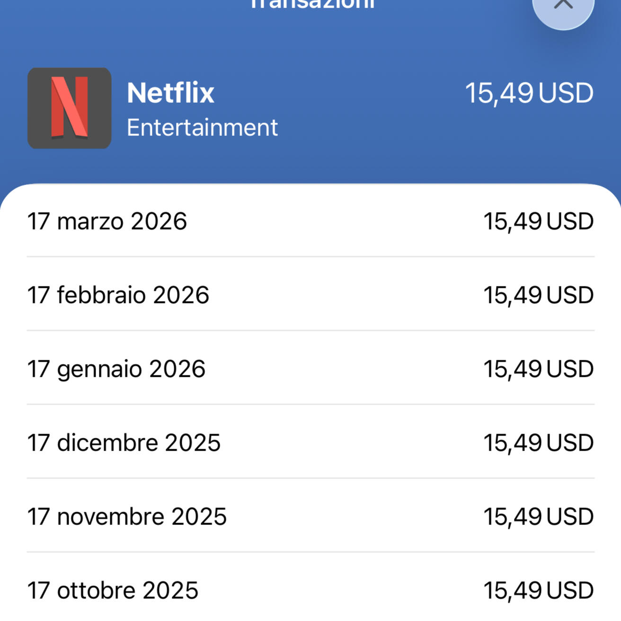Open the 17 febbraio 2026 transaction
Image resolution: width=621 pixels, height=621 pixels.
tap(118, 295)
